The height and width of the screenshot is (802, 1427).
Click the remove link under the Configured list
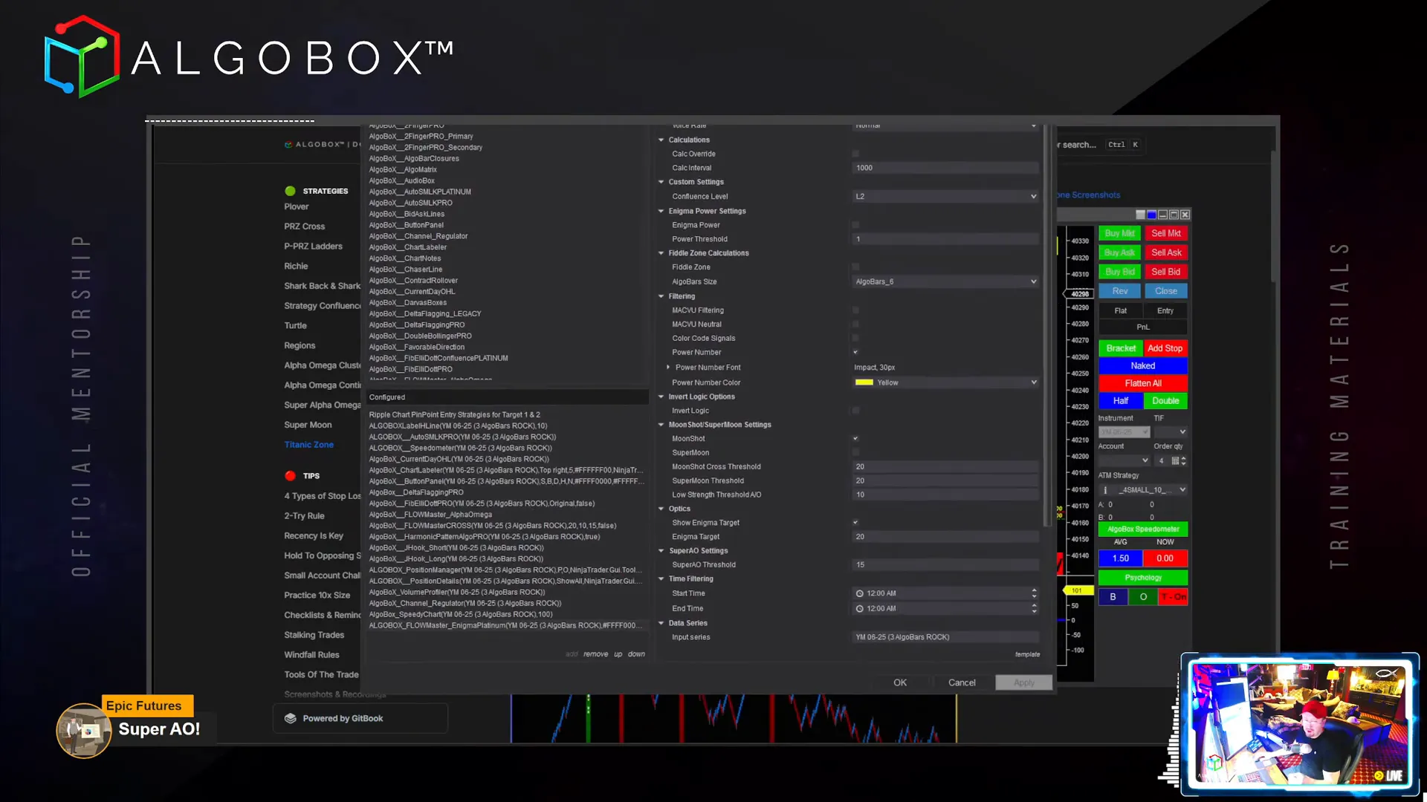pyautogui.click(x=595, y=654)
